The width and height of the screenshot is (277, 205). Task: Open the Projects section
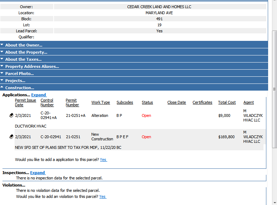click(134, 80)
